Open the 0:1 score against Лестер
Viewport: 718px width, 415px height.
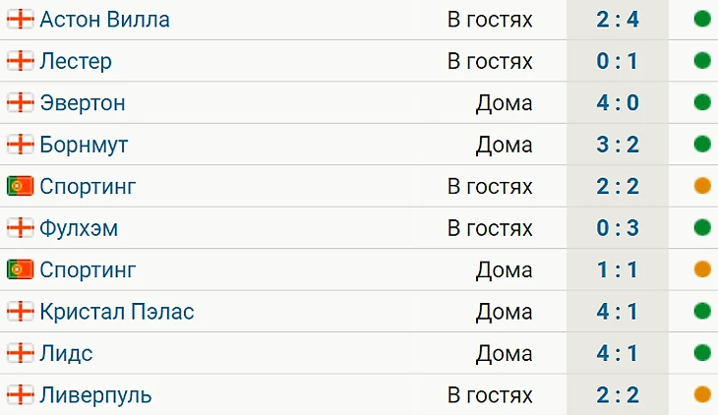(618, 61)
